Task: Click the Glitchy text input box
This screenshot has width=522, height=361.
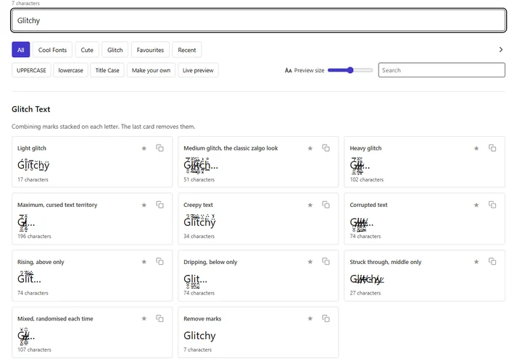Action: pos(258,20)
